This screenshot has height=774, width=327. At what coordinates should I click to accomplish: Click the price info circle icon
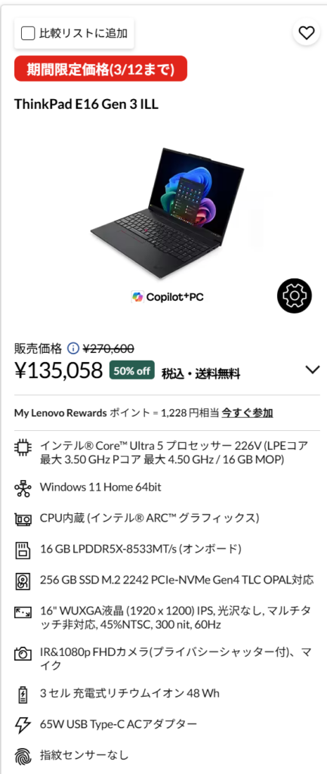[73, 348]
